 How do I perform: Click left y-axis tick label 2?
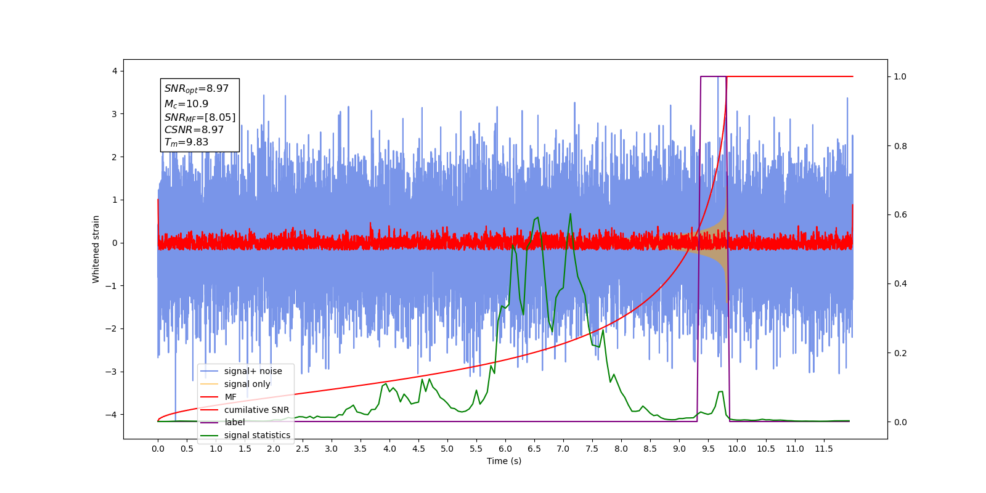[x=115, y=157]
